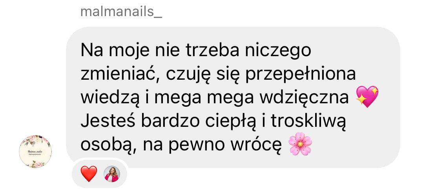Open the malmanails_ sender username

[x=121, y=12]
